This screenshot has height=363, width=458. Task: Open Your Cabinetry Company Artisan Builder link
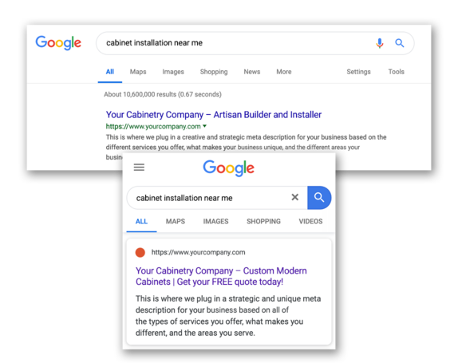coord(214,115)
